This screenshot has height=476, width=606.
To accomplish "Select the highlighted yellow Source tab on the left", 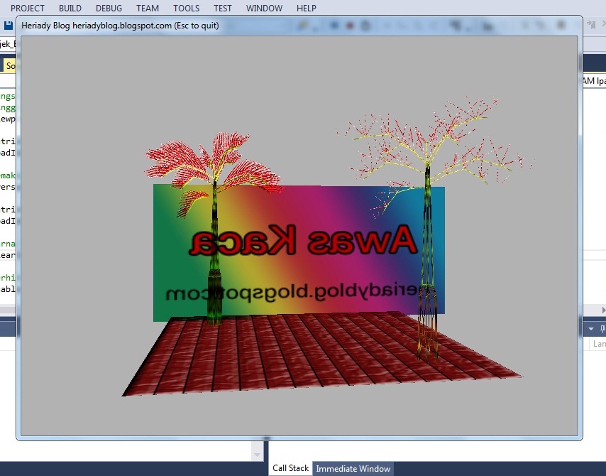I will 10,65.
